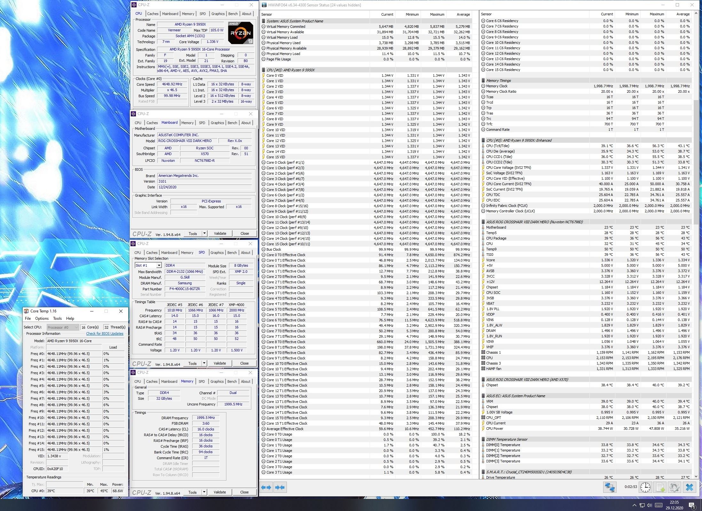Switch to Bench tab in top CPU-Z window

(233, 14)
